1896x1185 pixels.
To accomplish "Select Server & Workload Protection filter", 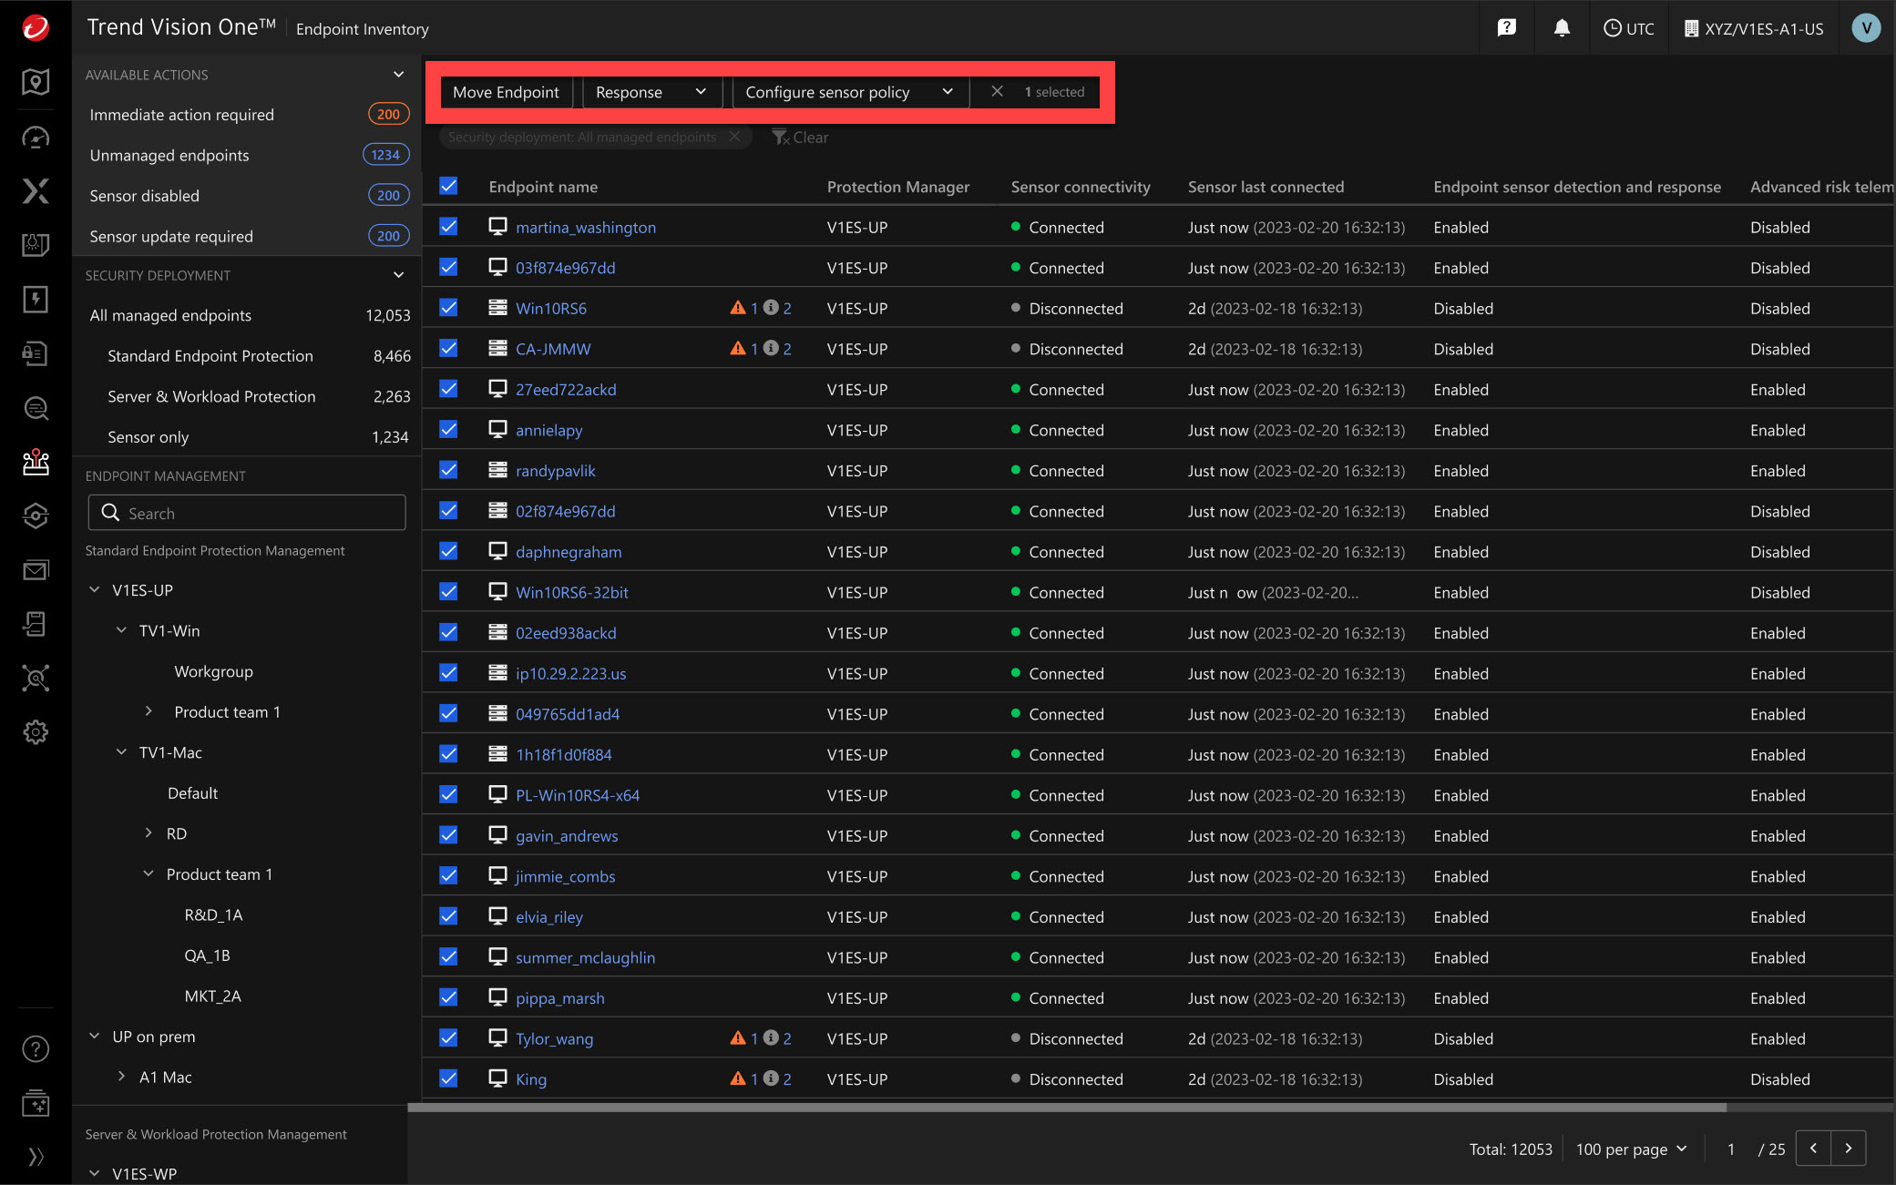I will (211, 396).
